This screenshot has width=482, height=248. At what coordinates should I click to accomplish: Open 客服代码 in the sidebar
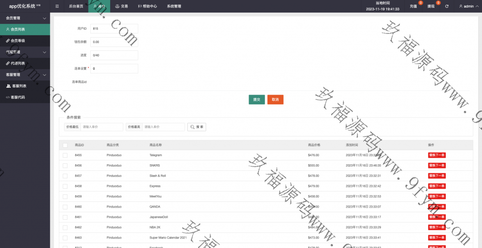(18, 97)
